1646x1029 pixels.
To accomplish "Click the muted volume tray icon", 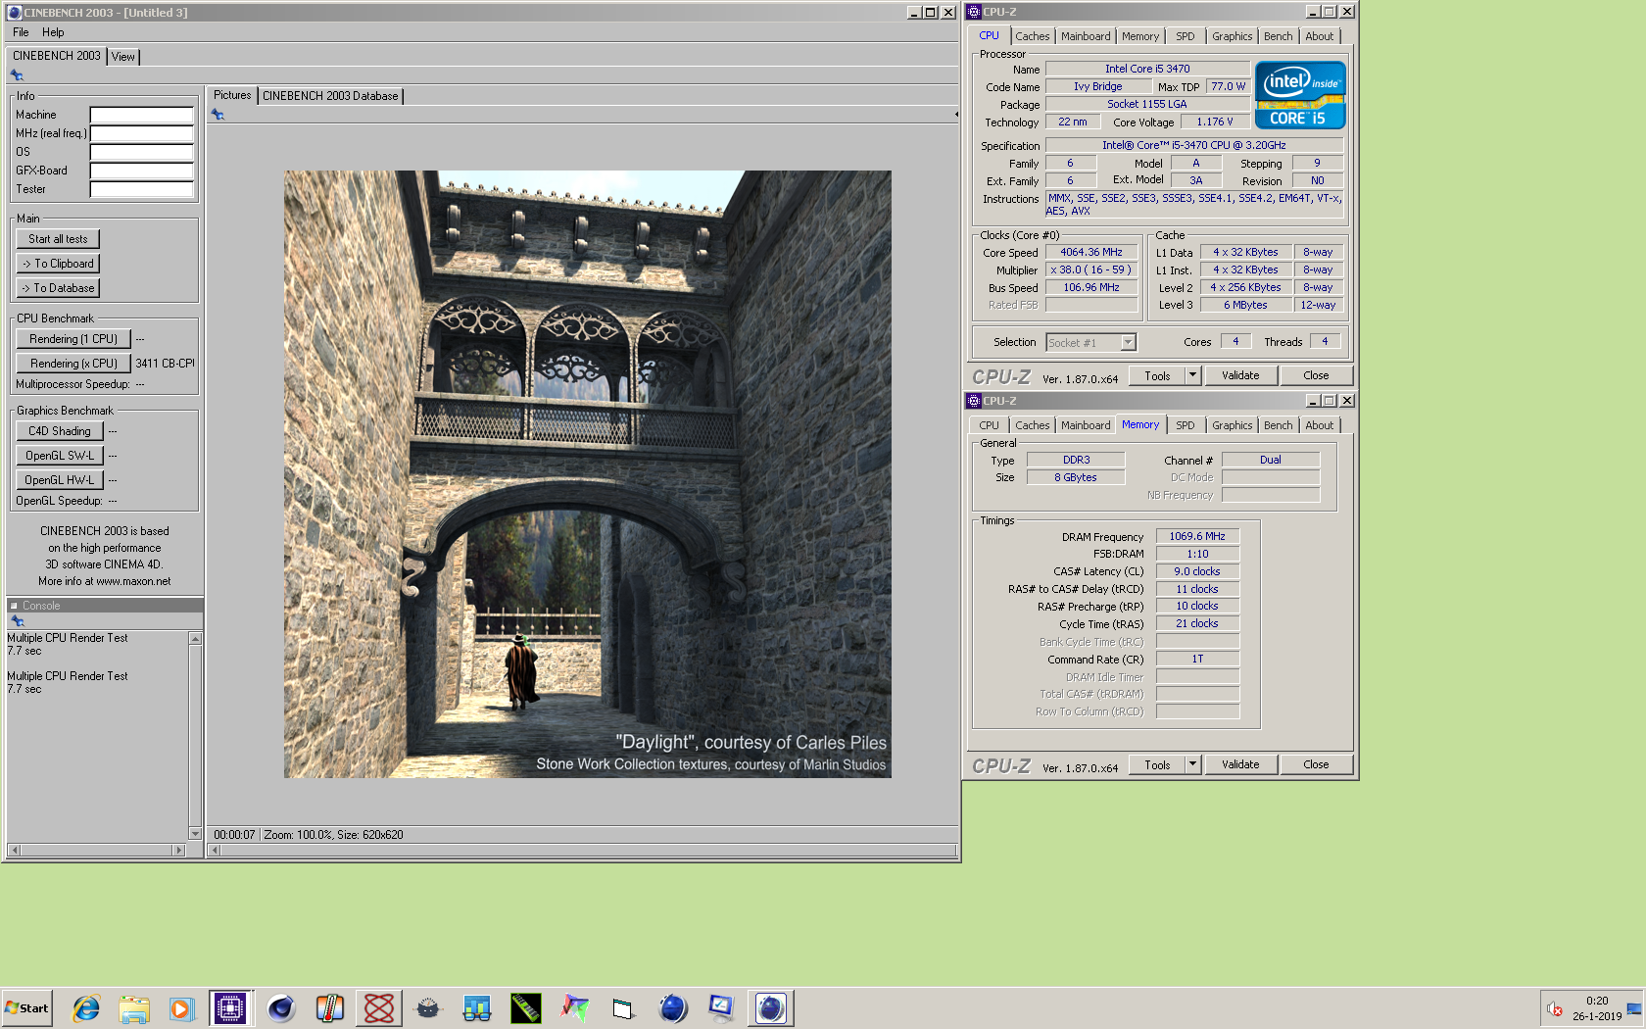I will coord(1554,1008).
